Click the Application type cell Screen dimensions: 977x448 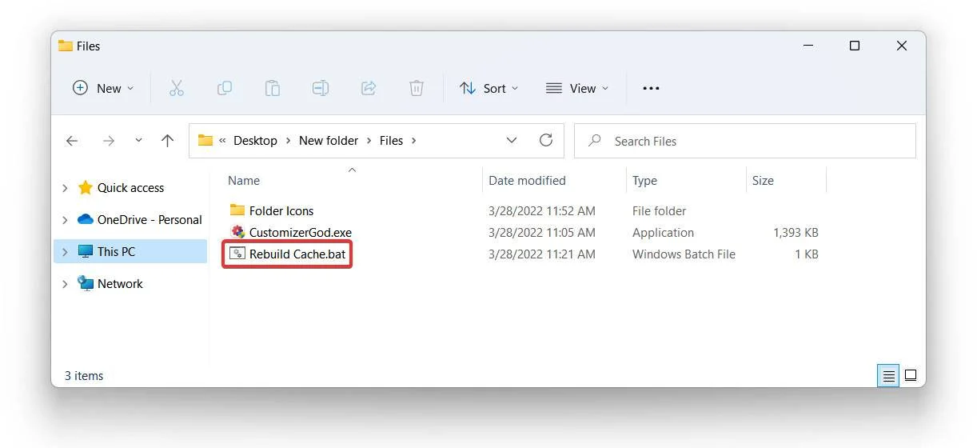[x=663, y=232]
